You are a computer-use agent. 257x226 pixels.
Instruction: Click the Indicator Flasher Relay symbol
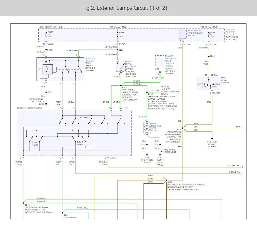pos(60,69)
